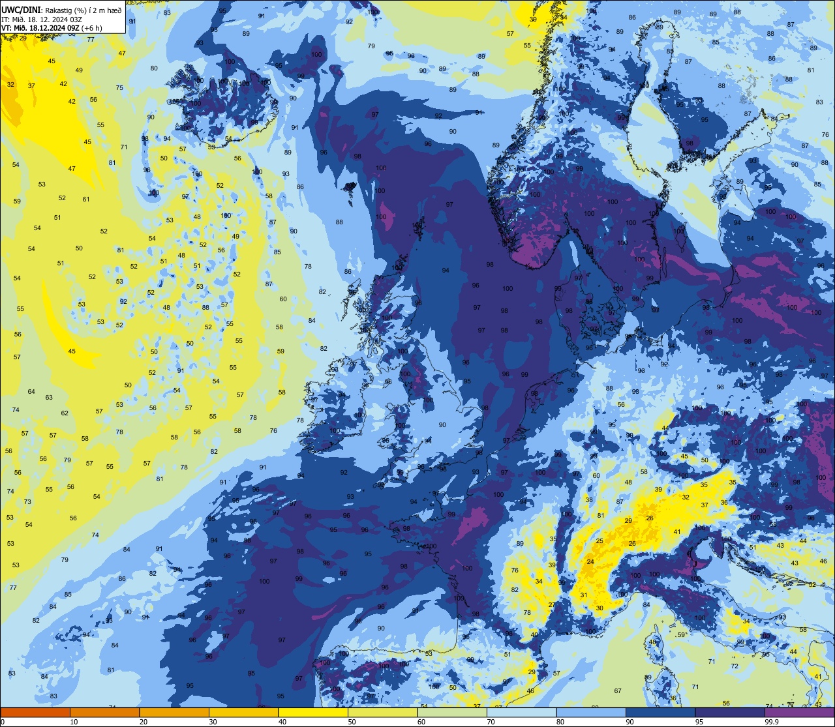835x727 pixels.
Task: Click the map title "UWC/DINI: Rakastig (%) í 2 m hæð"
Action: point(62,10)
